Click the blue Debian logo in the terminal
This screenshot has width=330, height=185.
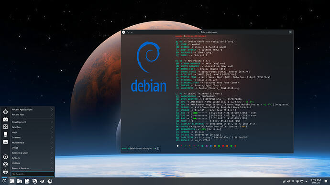coord(149,67)
